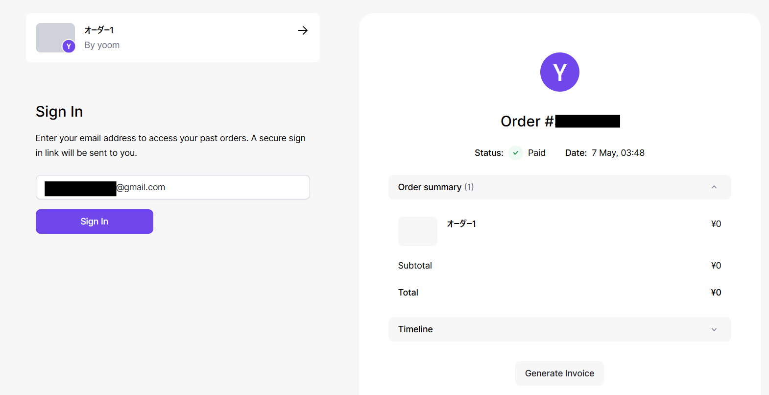Click the Paid status label
Screen dimensions: 769x395
[x=537, y=153]
